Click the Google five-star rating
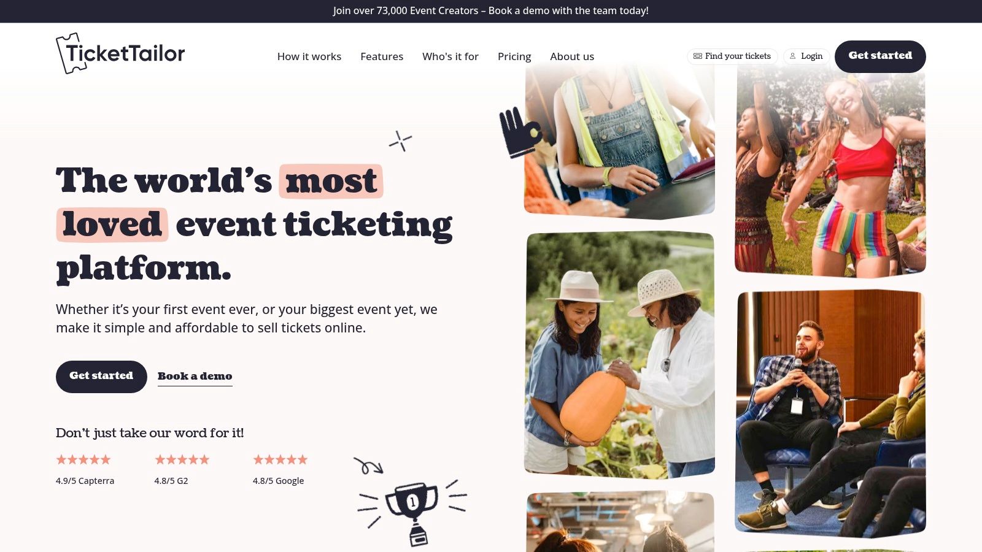This screenshot has width=982, height=552. (280, 459)
